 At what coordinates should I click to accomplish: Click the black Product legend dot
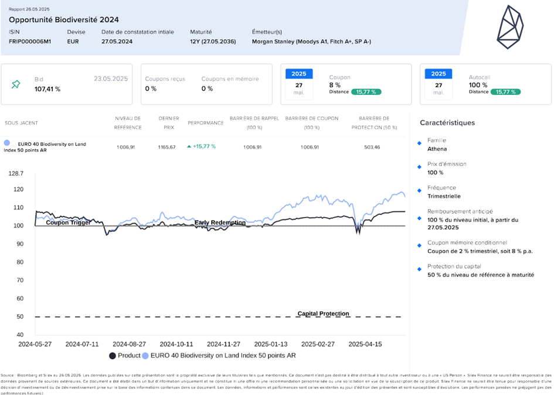[113, 356]
